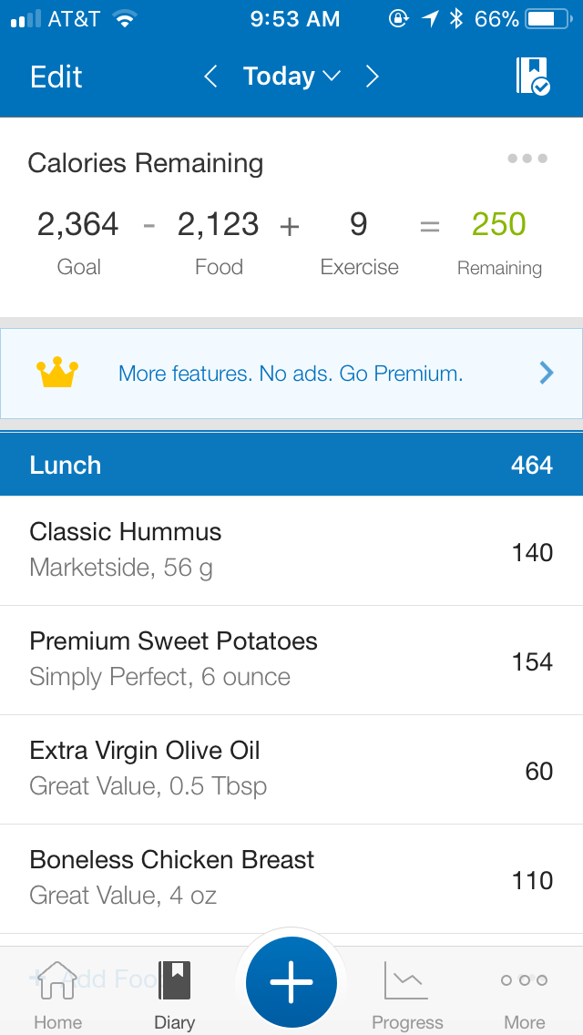Open the Today date dropdown
583x1035 pixels.
291,77
